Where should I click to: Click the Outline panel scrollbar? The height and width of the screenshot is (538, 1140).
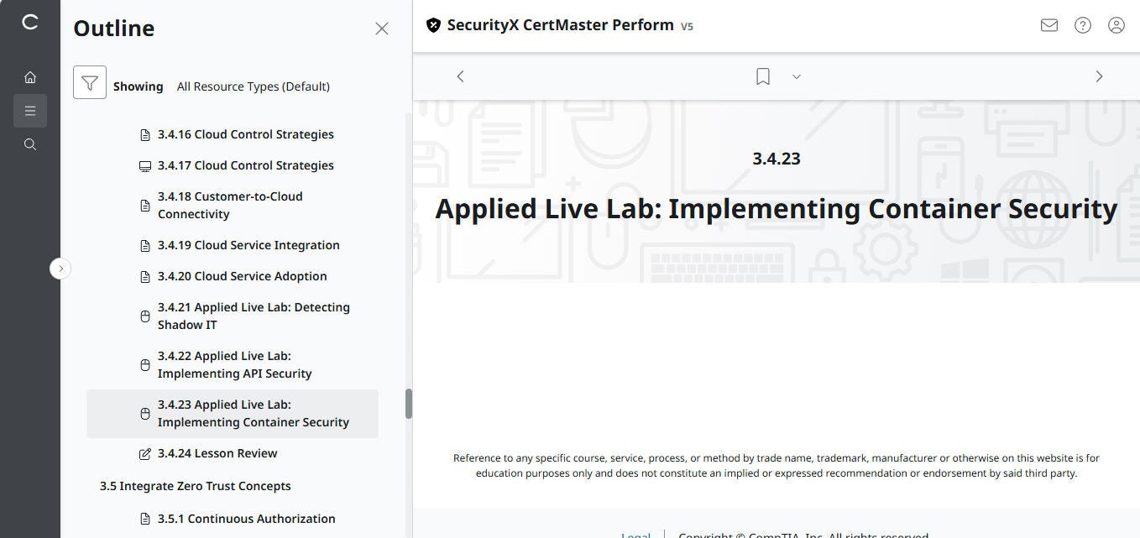pyautogui.click(x=409, y=404)
